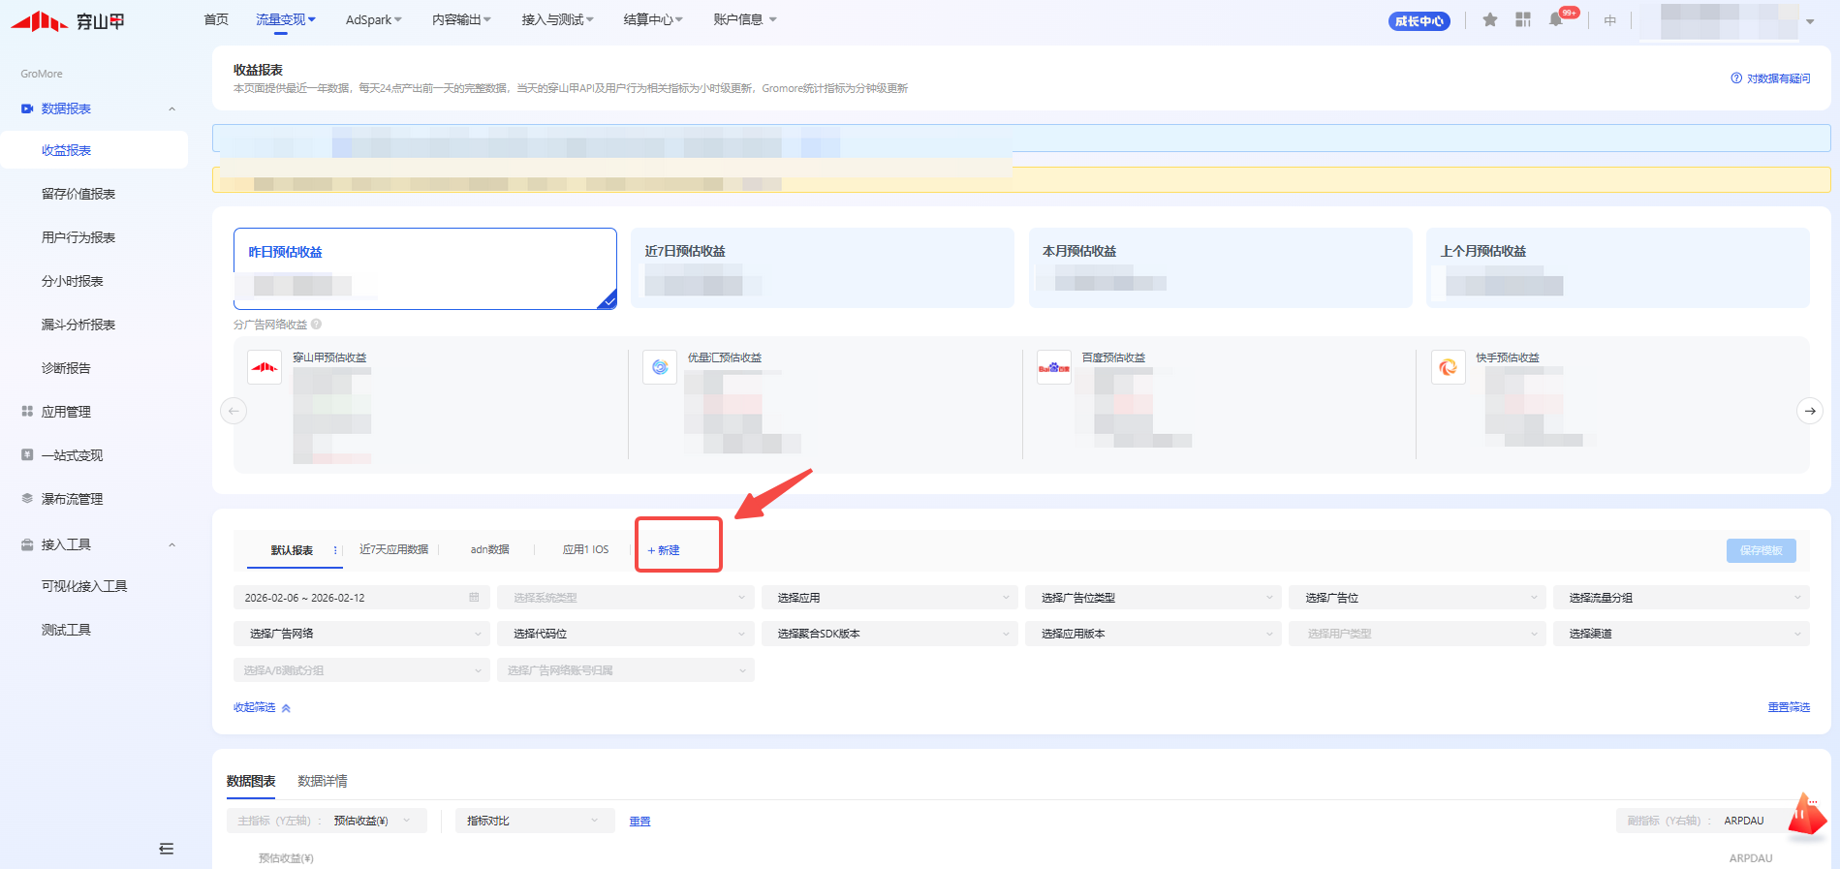
Task: Click the 重置筛选 link
Action: (x=1788, y=708)
